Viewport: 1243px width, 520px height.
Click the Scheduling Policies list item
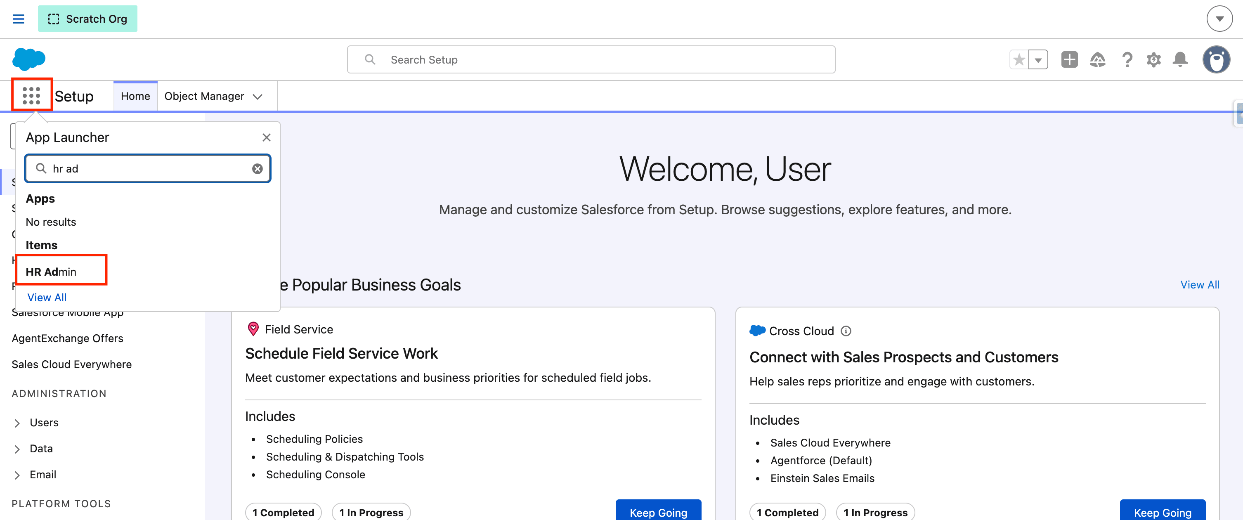pos(314,439)
